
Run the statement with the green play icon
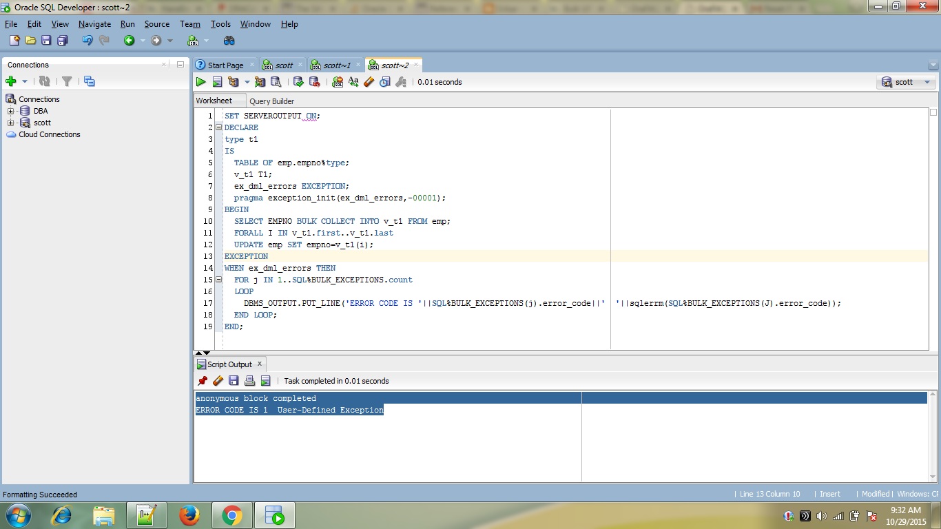[x=200, y=82]
